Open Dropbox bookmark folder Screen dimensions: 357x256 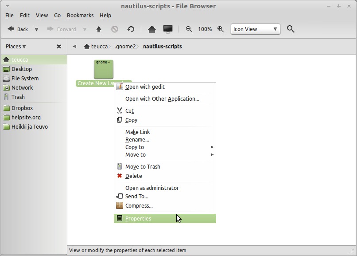point(34,108)
